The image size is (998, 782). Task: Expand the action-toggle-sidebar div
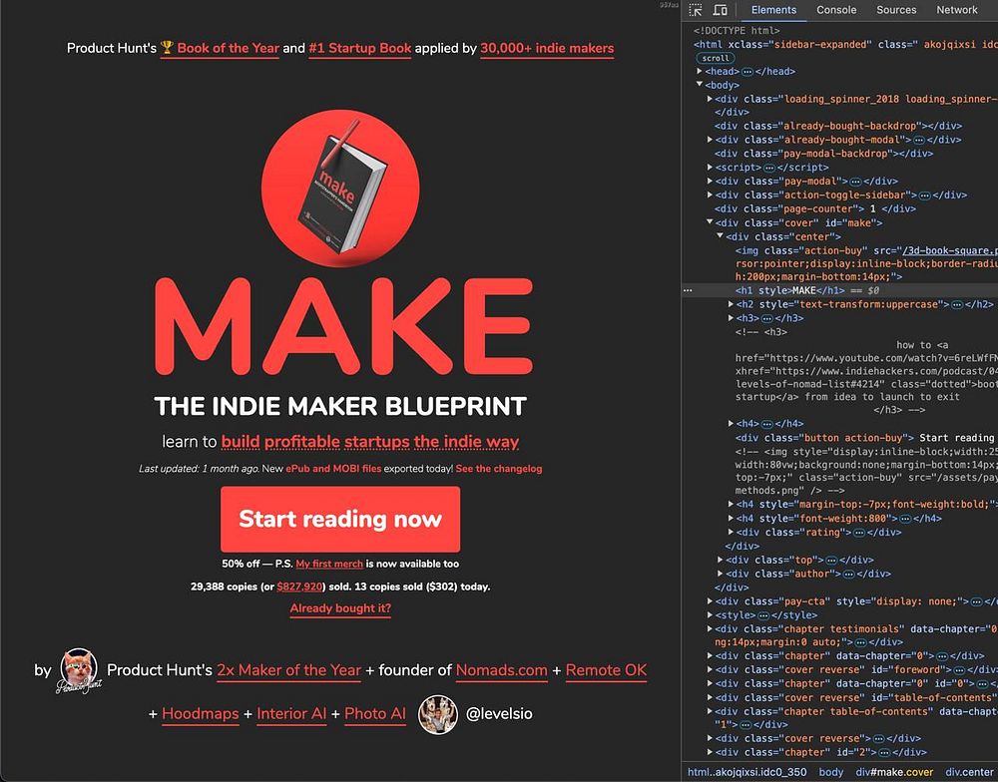point(710,195)
